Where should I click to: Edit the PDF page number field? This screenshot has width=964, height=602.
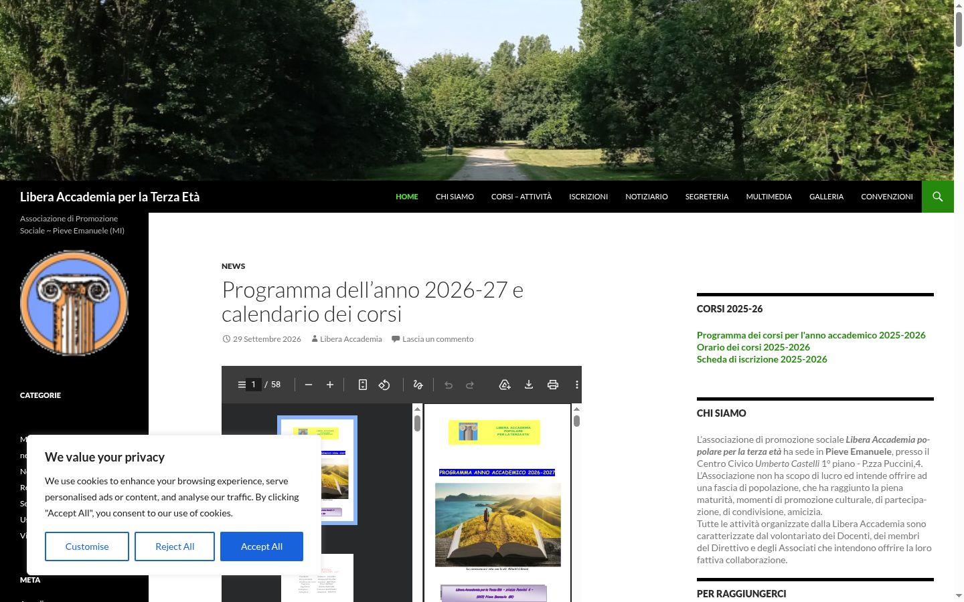[x=254, y=385]
